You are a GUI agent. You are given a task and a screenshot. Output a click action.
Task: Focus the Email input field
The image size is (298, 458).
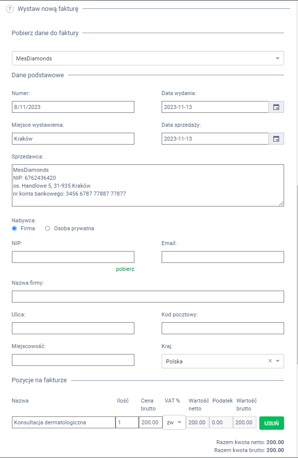tap(223, 256)
